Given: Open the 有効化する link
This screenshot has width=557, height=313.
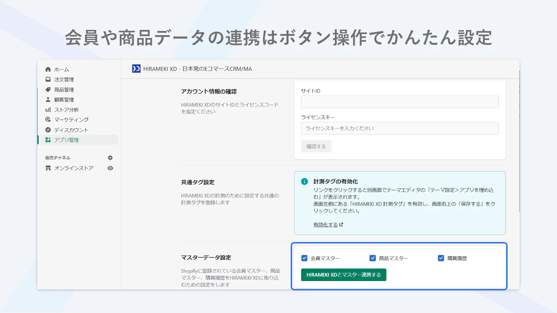Looking at the screenshot, I should tap(325, 225).
